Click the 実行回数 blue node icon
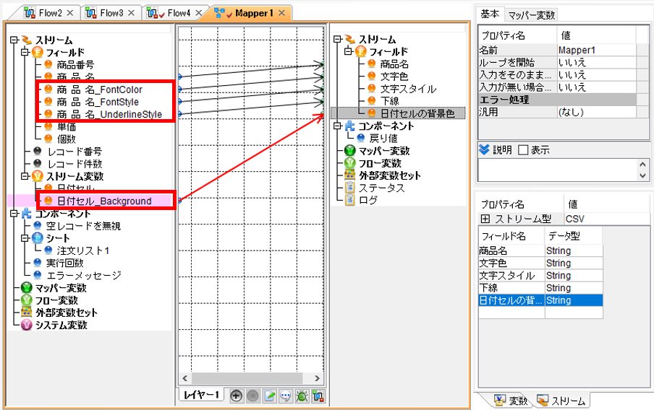Image resolution: width=654 pixels, height=410 pixels. 38,263
